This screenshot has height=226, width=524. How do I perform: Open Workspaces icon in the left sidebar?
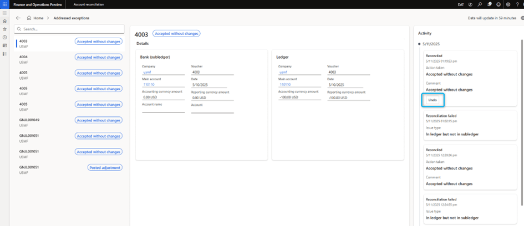5,45
